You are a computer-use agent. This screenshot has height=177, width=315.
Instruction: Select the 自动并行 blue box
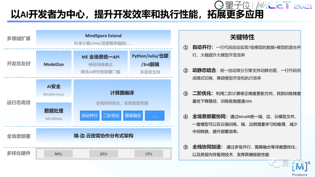pyautogui.click(x=90, y=116)
